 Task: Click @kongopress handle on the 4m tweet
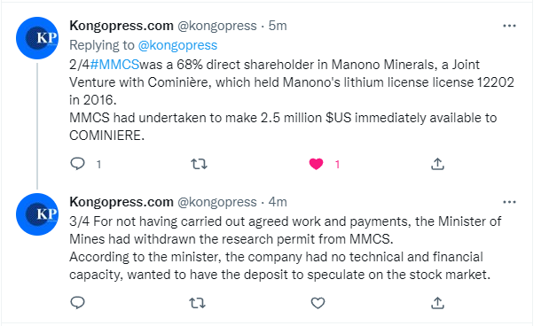(217, 202)
